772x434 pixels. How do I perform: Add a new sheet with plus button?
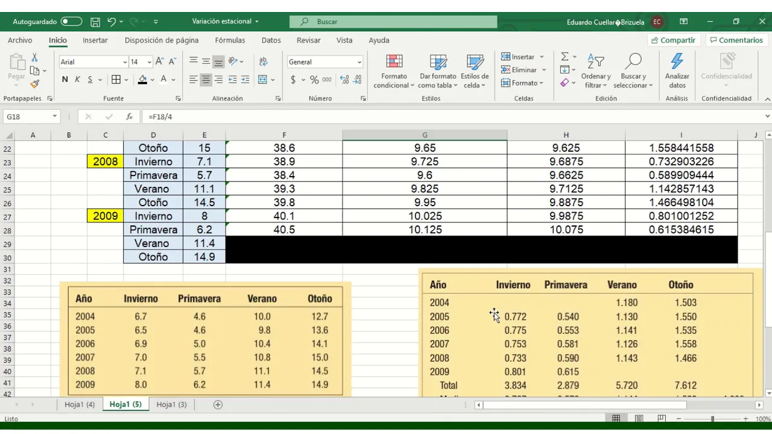pos(218,404)
